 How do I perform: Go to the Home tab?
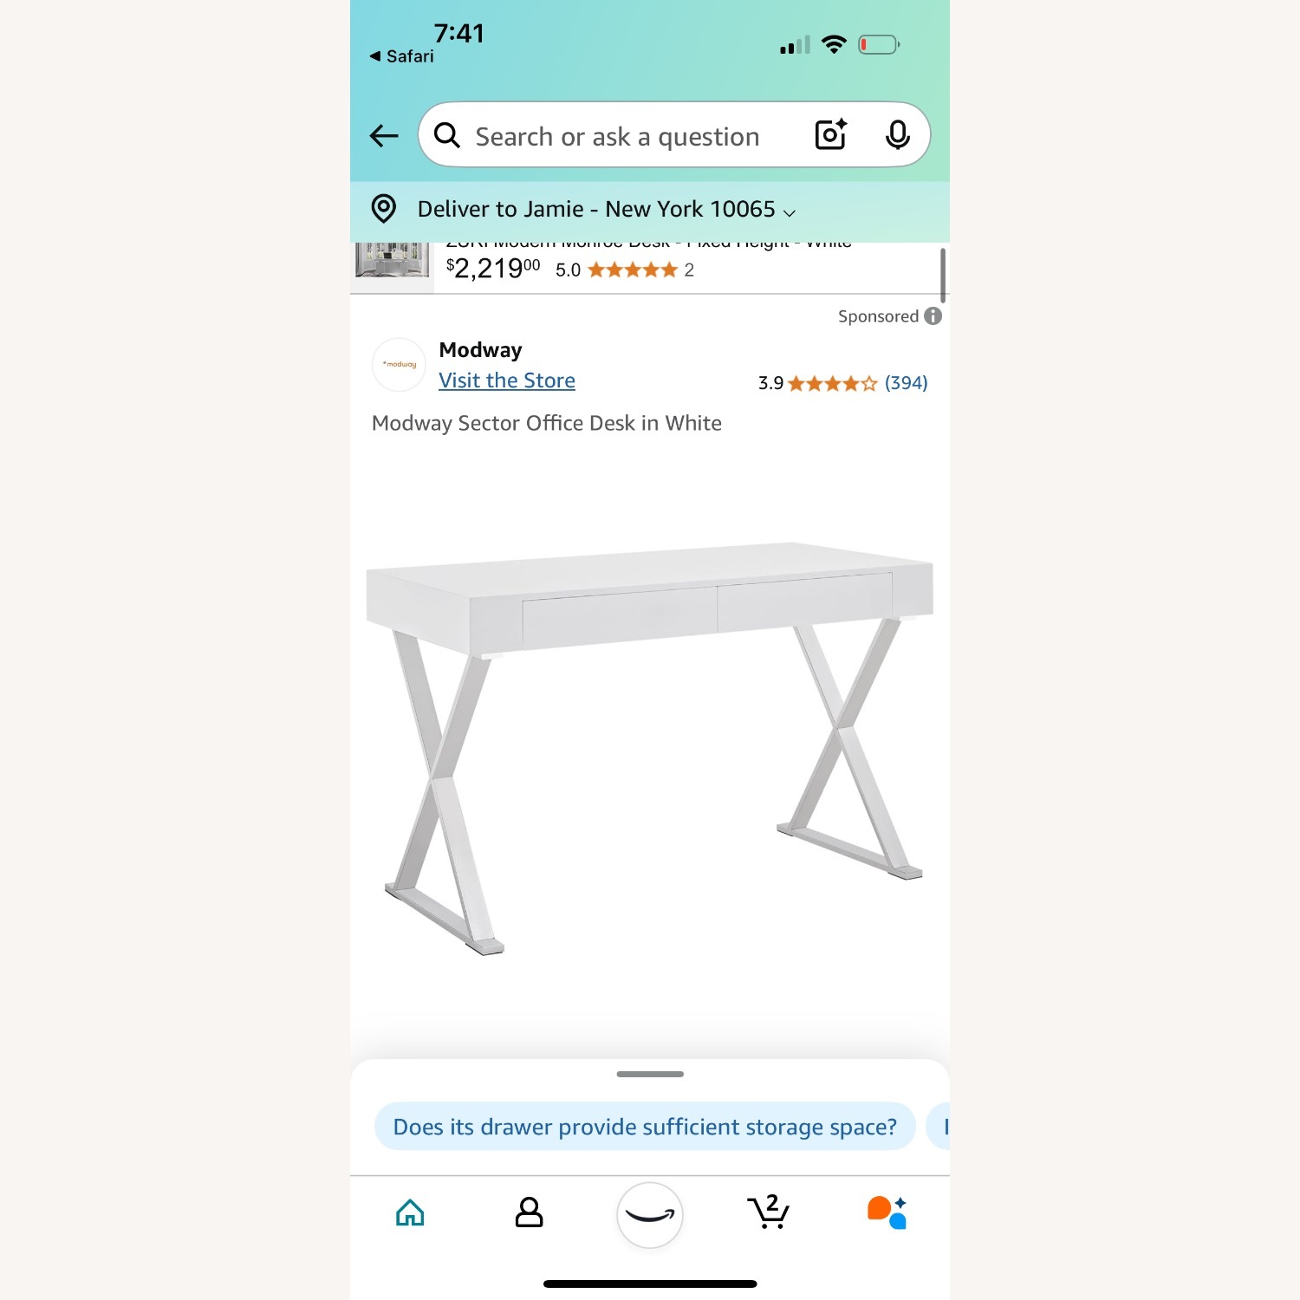click(410, 1212)
